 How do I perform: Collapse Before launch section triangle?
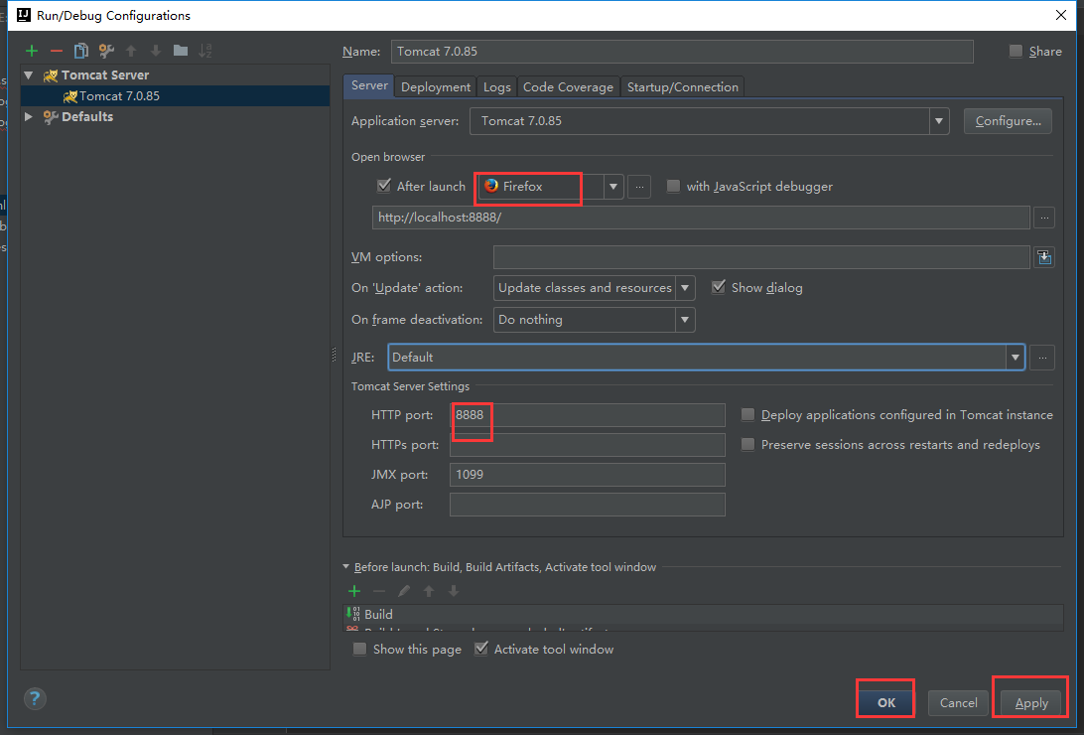(346, 567)
